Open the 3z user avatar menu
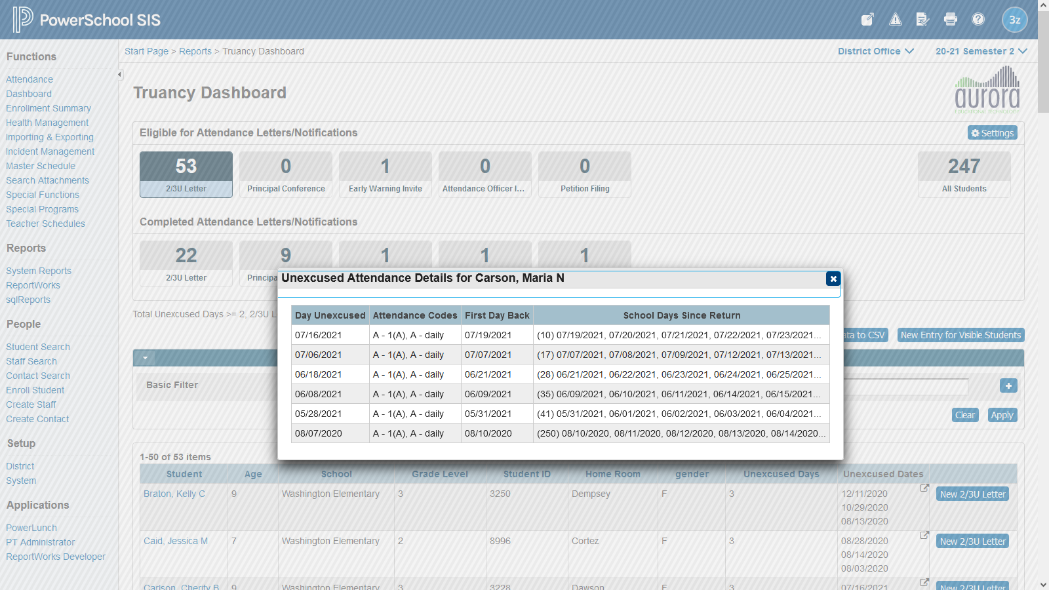Viewport: 1049px width, 590px height. coord(1014,20)
